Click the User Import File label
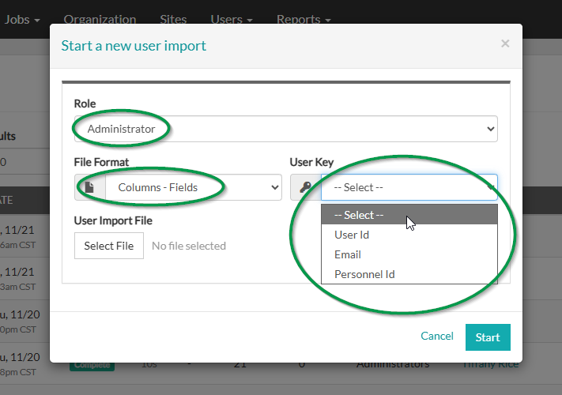The image size is (562, 395). point(113,220)
